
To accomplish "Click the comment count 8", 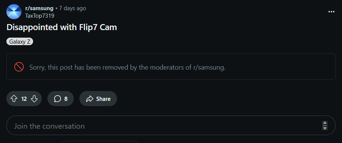I will pos(66,99).
